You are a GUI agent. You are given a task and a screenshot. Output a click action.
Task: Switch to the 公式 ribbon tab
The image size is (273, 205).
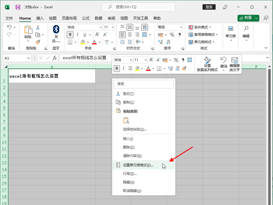pyautogui.click(x=86, y=18)
